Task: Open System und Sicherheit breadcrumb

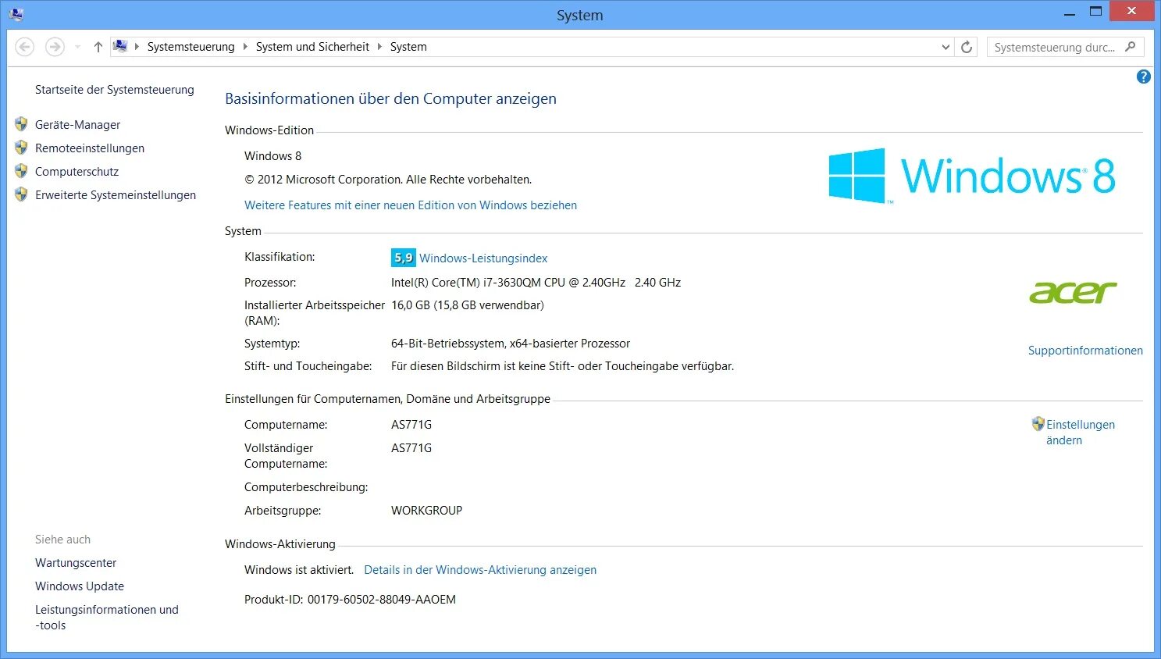Action: coord(312,47)
